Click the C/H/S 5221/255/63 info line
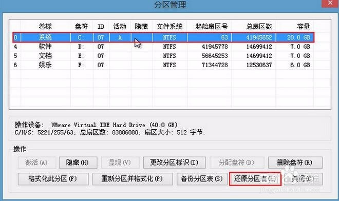339x201 pixels. pos(110,132)
